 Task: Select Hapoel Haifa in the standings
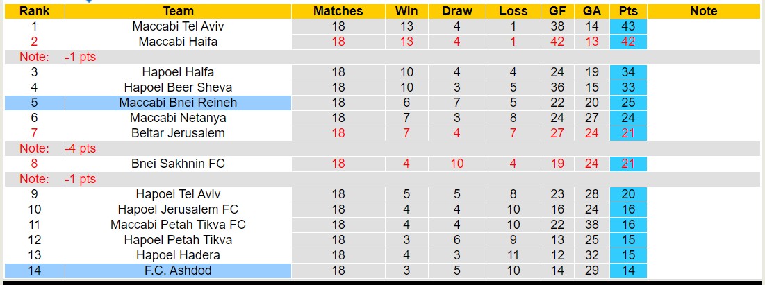[x=178, y=72]
